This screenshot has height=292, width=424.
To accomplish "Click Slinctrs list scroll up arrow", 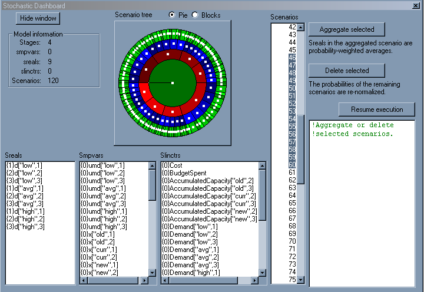I will pyautogui.click(x=262, y=165).
